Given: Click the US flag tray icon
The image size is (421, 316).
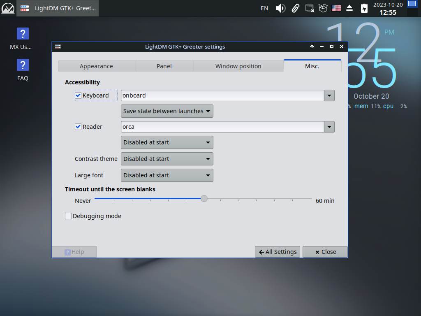Looking at the screenshot, I should click(336, 8).
